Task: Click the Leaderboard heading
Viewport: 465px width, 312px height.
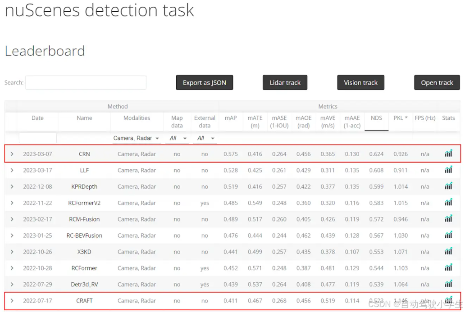Action: [x=45, y=51]
